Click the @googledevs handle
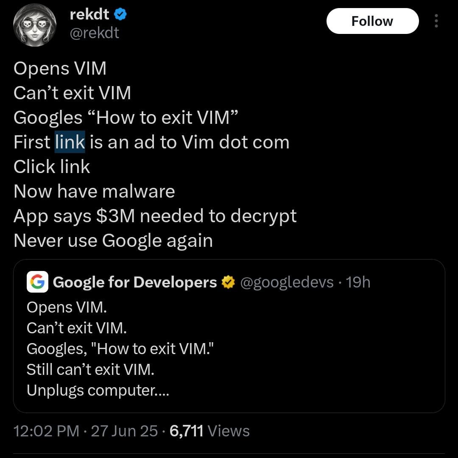The width and height of the screenshot is (458, 458). click(x=287, y=282)
